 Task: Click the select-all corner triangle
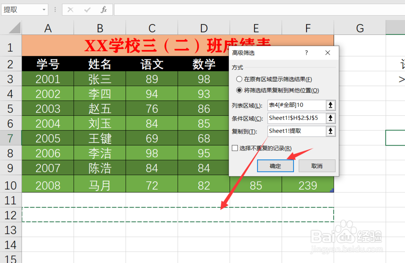pyautogui.click(x=15, y=28)
